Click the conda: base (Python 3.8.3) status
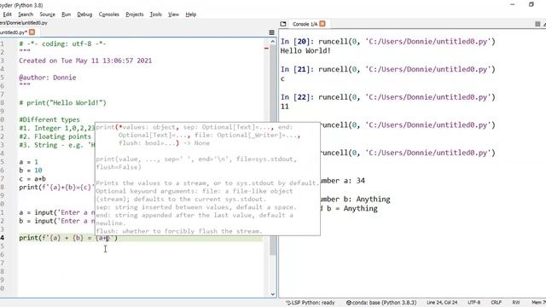Viewport: 546px width, 307px height. (x=381, y=303)
